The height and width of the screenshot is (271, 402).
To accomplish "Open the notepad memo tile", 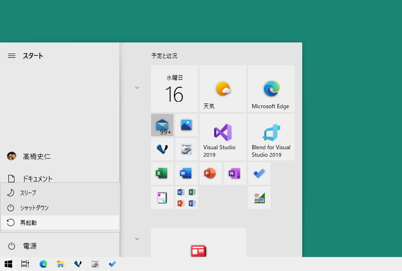I will coord(162,198).
